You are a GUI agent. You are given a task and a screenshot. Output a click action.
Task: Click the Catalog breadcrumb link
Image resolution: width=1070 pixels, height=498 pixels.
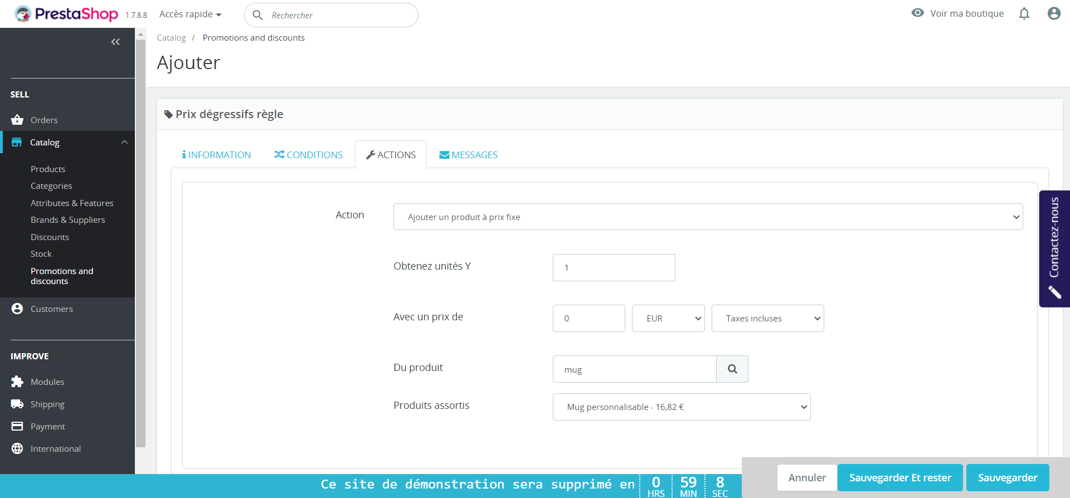click(x=171, y=38)
